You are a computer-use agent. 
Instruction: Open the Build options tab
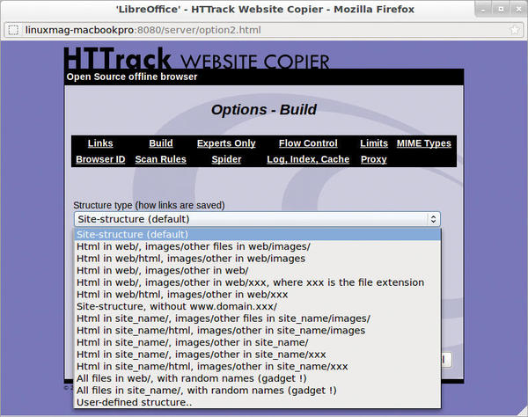point(161,143)
